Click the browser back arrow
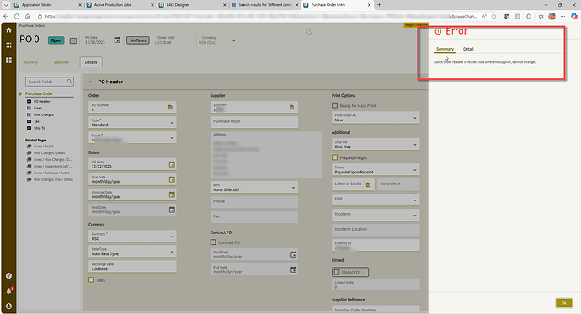This screenshot has width=581, height=314. coord(6,16)
